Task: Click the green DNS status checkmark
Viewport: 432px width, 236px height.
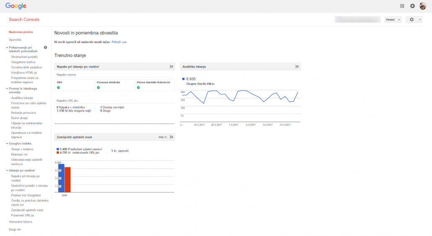Action: point(59,87)
